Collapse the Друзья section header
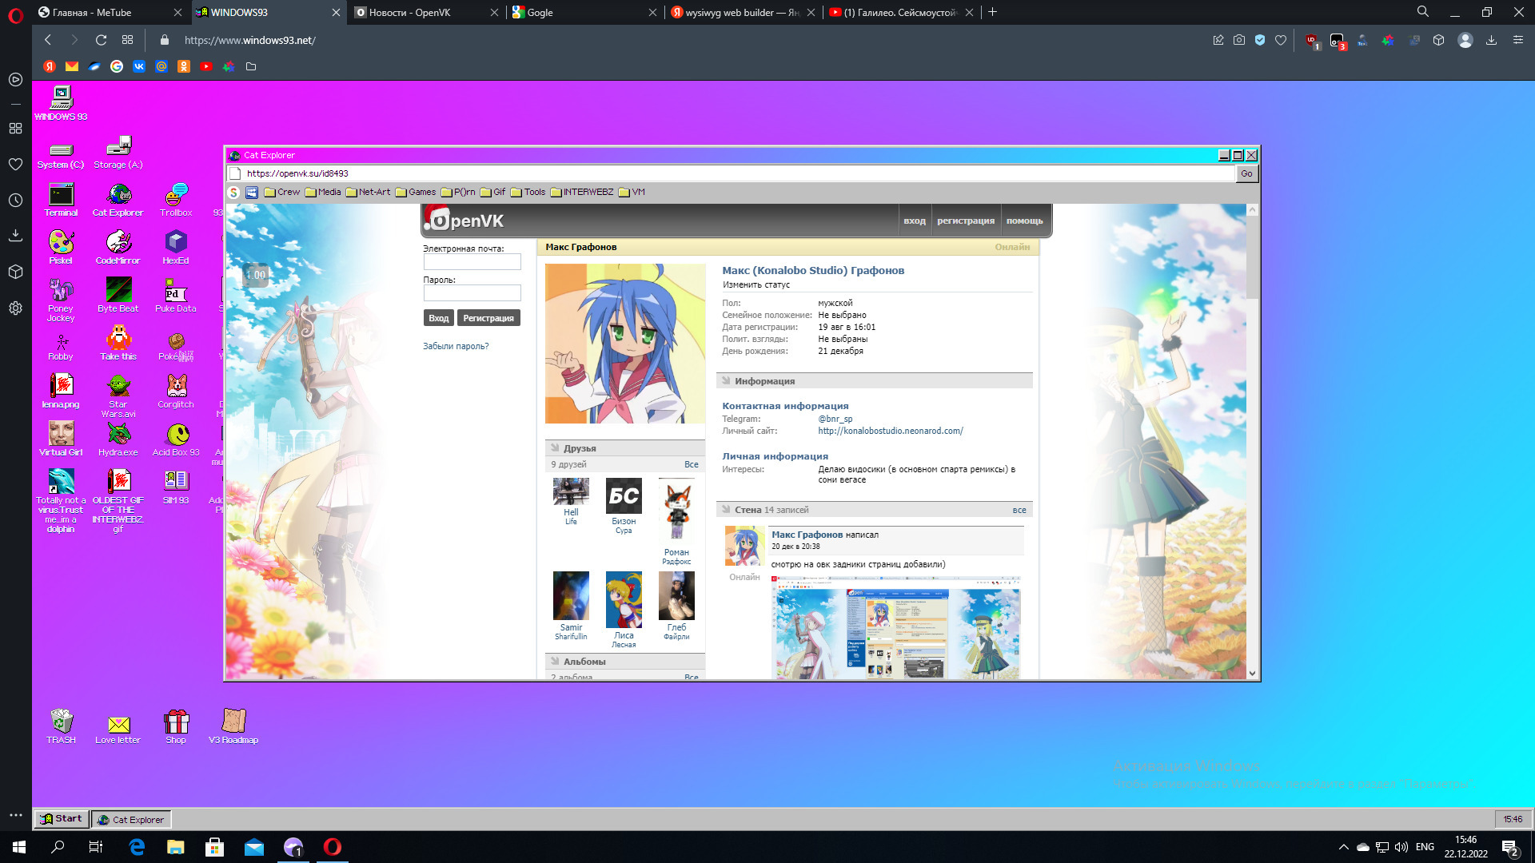Viewport: 1535px width, 863px height. point(580,448)
